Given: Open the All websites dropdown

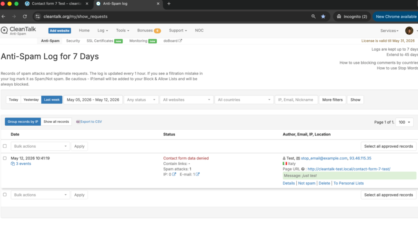Looking at the screenshot, I should pyautogui.click(x=186, y=100).
